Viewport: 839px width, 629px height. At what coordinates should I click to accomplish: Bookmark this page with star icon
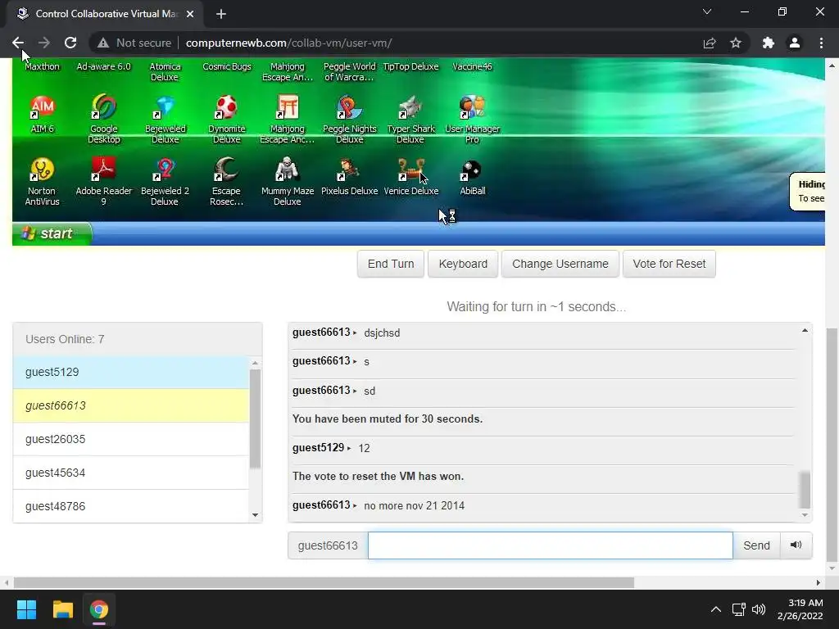(736, 43)
